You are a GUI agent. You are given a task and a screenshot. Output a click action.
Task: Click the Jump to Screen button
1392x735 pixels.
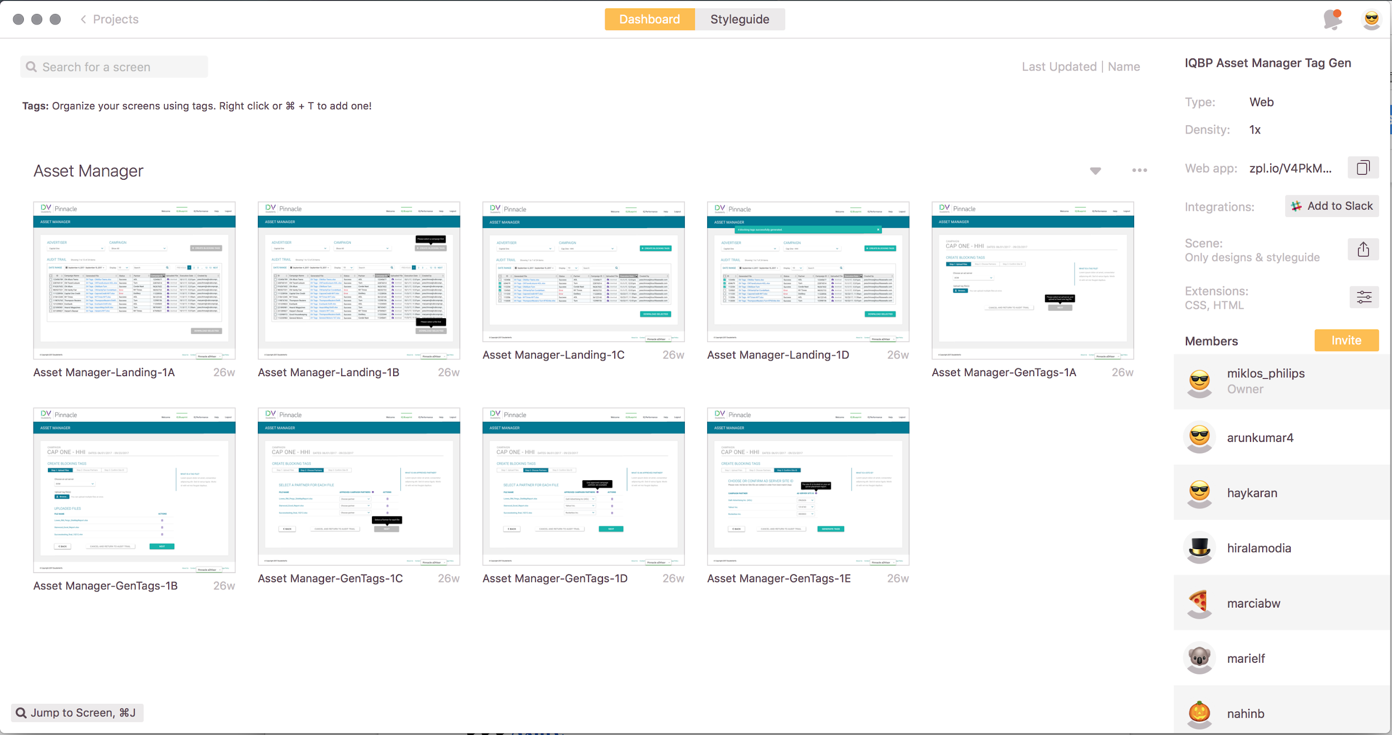point(77,713)
